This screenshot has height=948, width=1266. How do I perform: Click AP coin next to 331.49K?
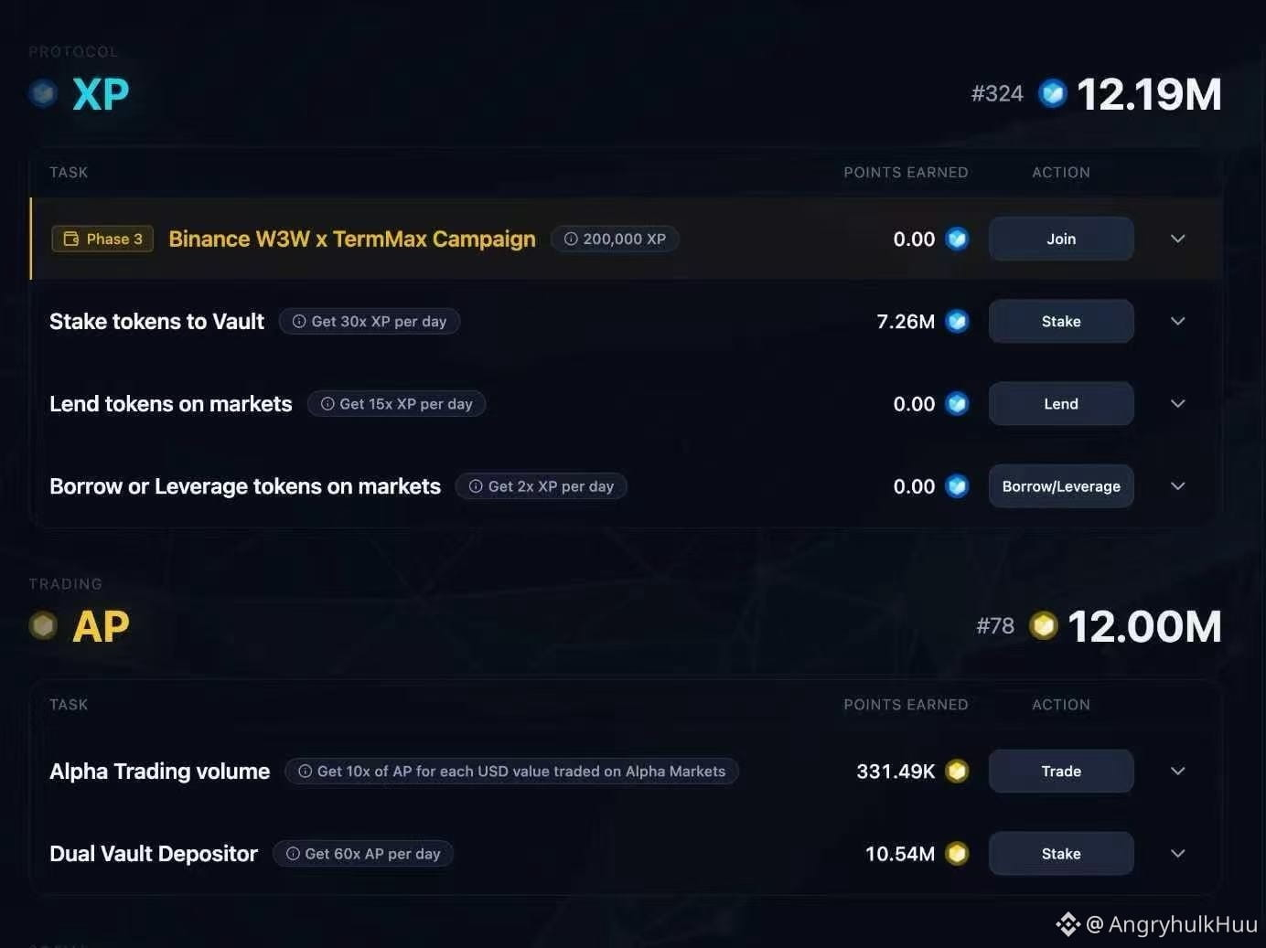coord(957,771)
